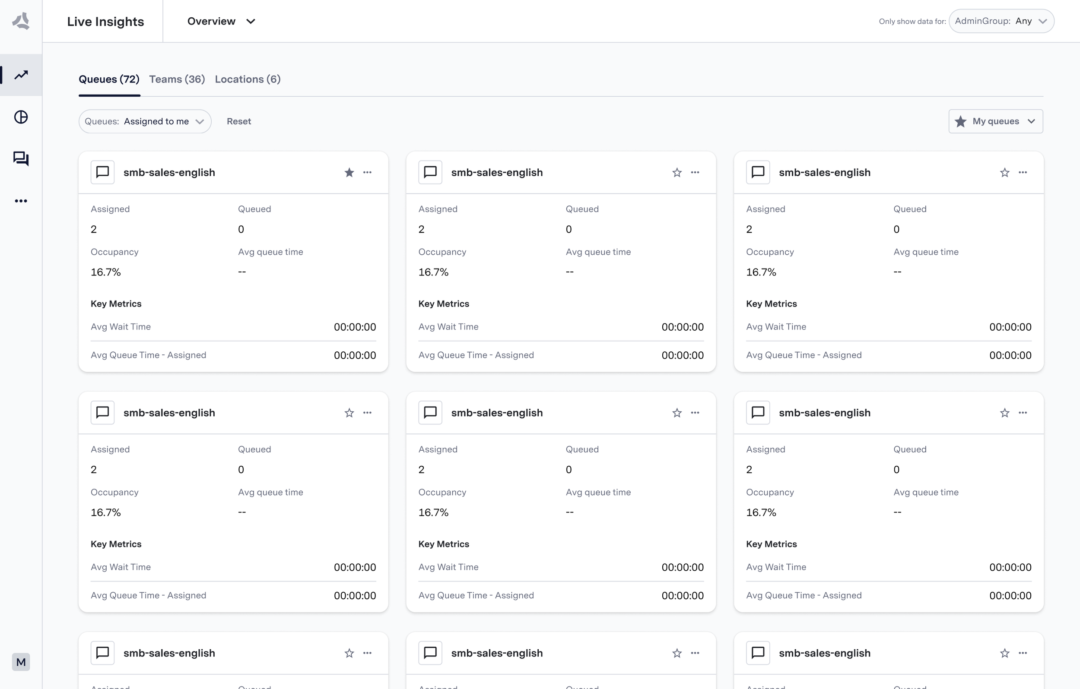The image size is (1080, 689).
Task: Unfavorite the starred first queue card
Action: pos(349,173)
